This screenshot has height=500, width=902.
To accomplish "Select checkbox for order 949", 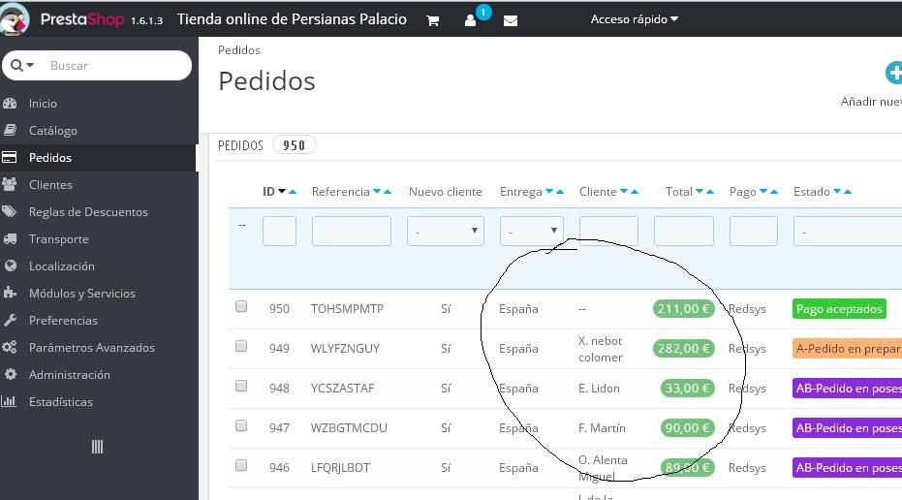I will click(241, 346).
